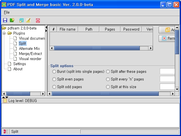Select Split odd pages option
The image size is (181, 136).
coord(54,87)
